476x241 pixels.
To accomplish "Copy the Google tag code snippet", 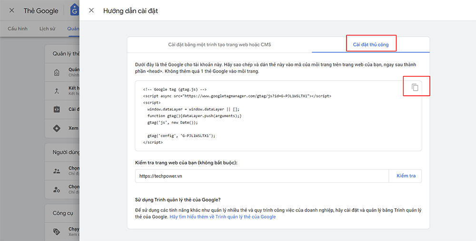I will tap(415, 87).
